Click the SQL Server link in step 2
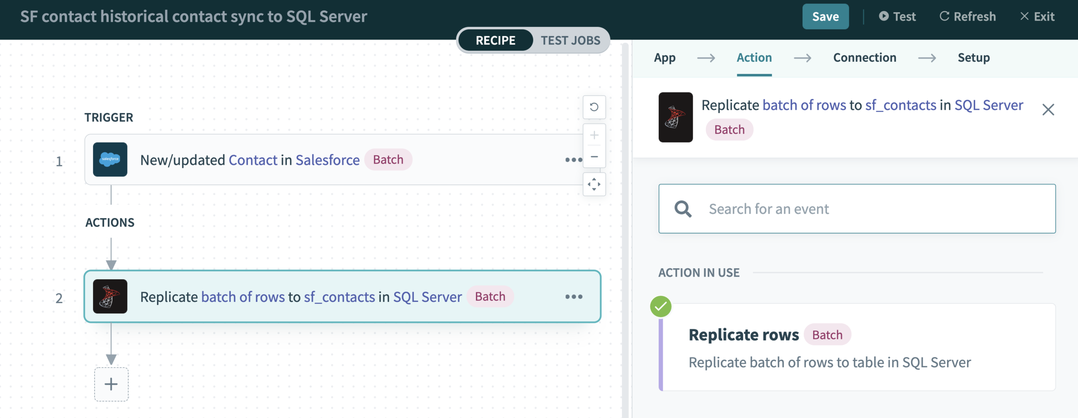 pos(427,297)
